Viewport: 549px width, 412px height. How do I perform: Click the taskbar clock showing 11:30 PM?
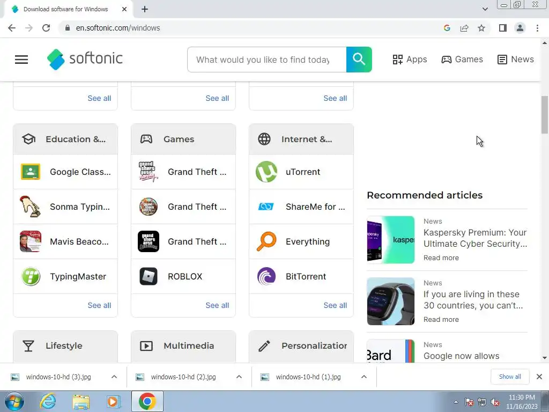pos(522,401)
